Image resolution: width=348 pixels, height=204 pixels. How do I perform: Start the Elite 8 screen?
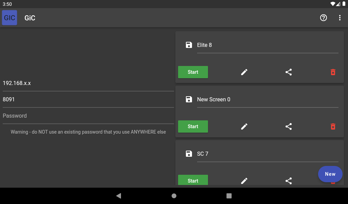point(193,72)
